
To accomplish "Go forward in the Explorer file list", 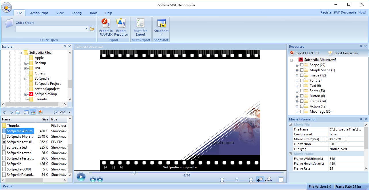I will point(11,112).
